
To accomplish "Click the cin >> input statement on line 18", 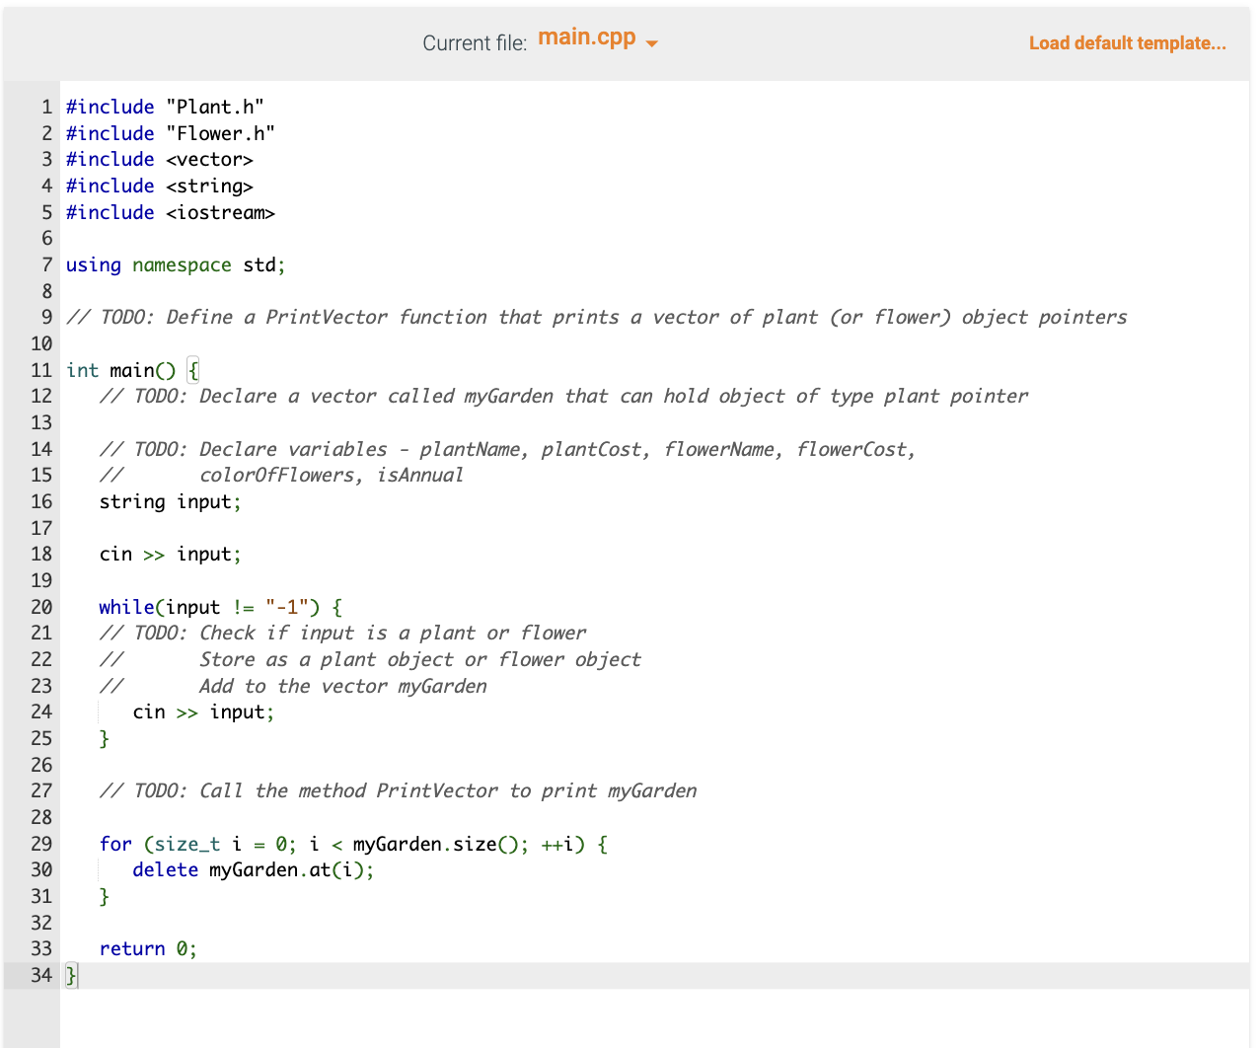I will click(170, 554).
